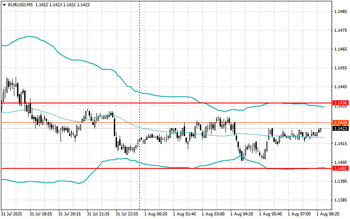Image resolution: width=350 pixels, height=219 pixels.
Task: Select the orange 1.1426 price level label
Action: (x=341, y=122)
